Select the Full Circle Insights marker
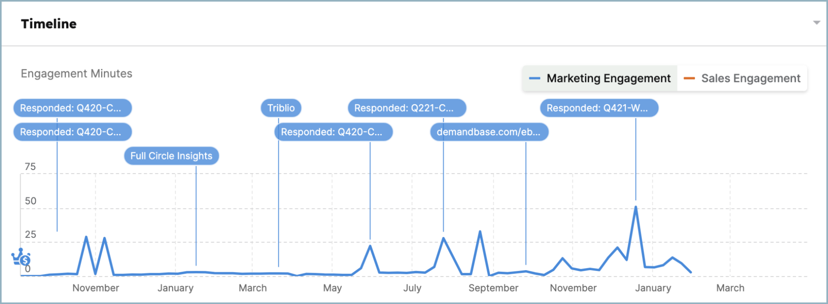828x304 pixels. tap(171, 156)
